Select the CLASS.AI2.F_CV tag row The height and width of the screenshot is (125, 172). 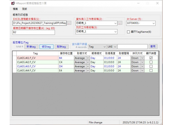38,62
